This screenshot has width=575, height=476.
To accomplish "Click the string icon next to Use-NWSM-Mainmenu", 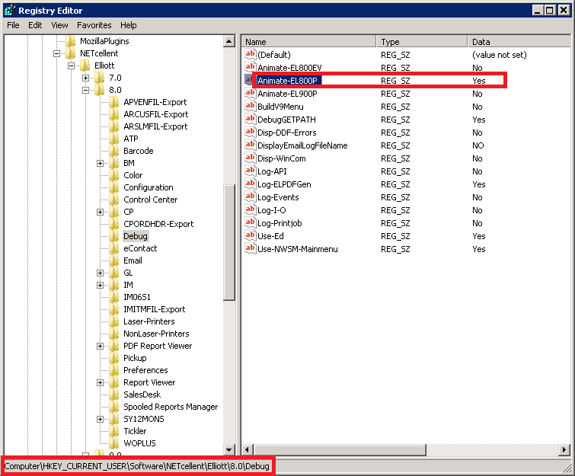I will 250,248.
